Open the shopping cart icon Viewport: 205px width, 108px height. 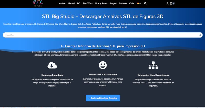(171, 3)
